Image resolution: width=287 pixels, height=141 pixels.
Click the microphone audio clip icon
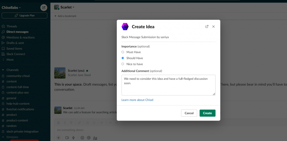pyautogui.click(x=73, y=138)
